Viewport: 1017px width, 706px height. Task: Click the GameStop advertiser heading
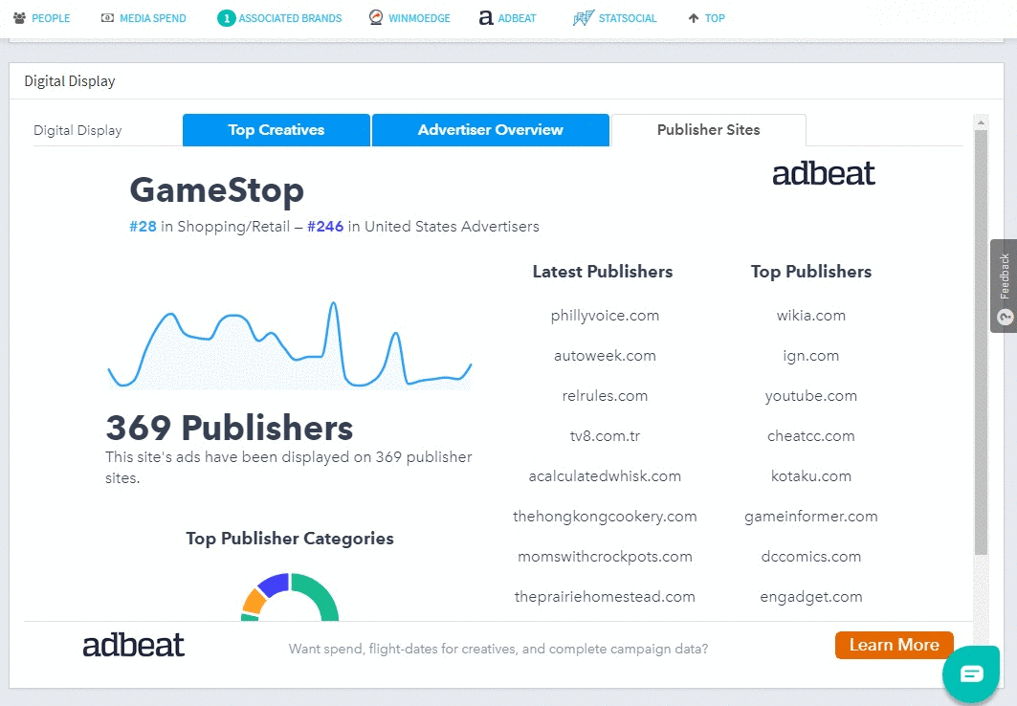tap(216, 190)
